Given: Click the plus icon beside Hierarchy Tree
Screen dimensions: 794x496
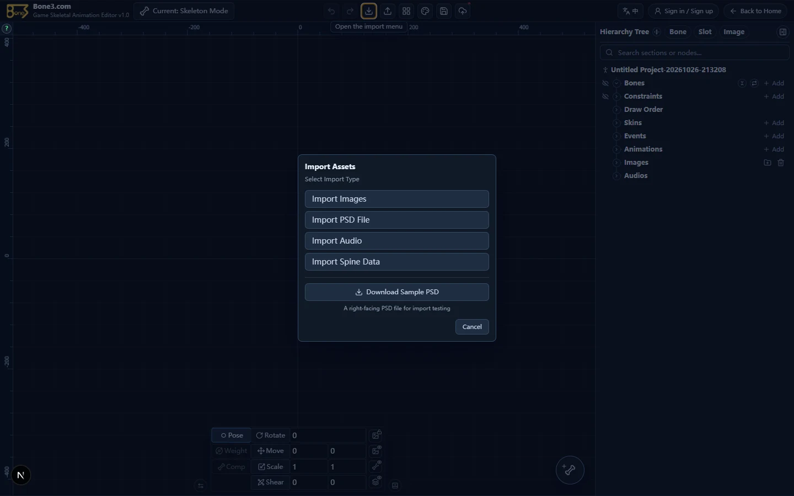Looking at the screenshot, I should click(x=657, y=32).
